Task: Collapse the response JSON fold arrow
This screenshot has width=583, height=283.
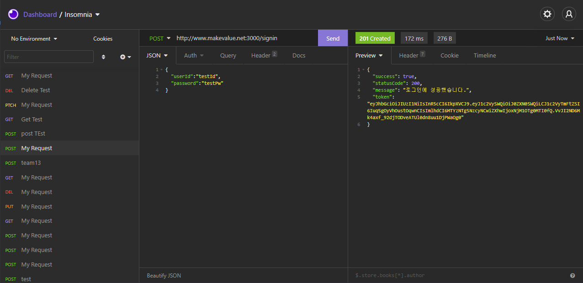Action: (363, 69)
